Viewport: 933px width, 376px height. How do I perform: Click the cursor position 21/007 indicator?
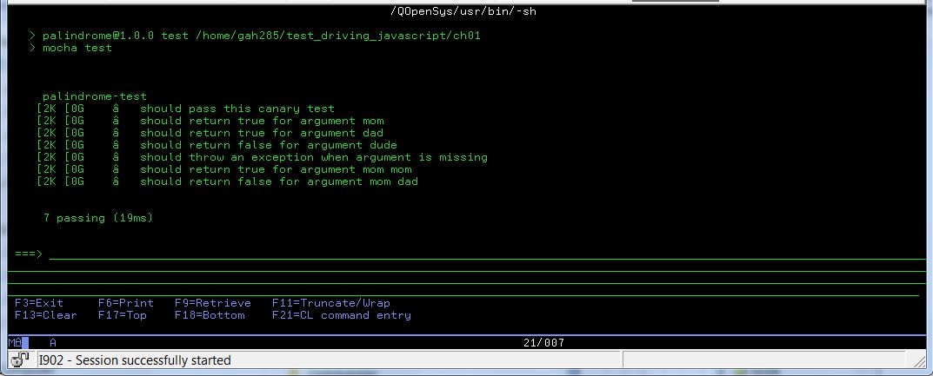click(x=543, y=343)
